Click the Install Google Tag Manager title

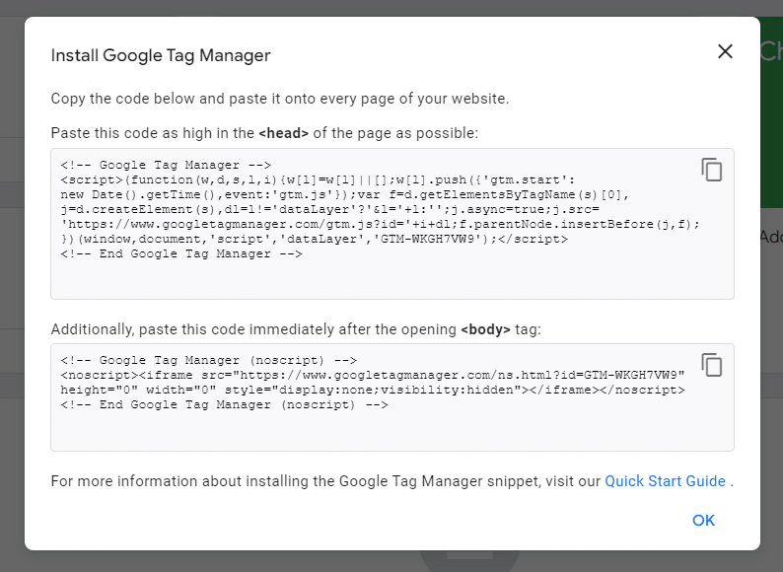[161, 55]
